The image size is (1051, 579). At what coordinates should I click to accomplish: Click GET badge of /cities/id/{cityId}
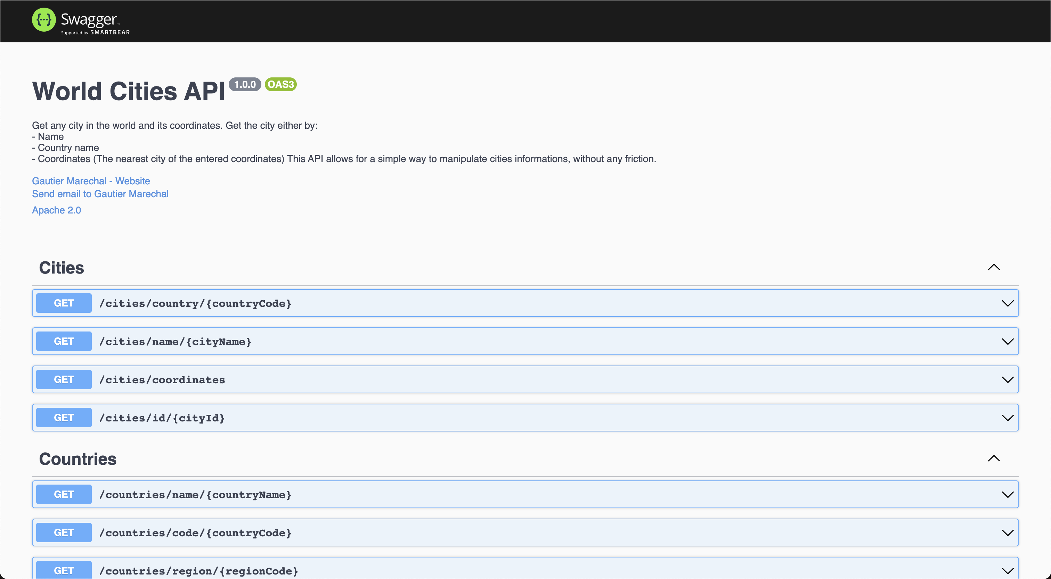(64, 418)
